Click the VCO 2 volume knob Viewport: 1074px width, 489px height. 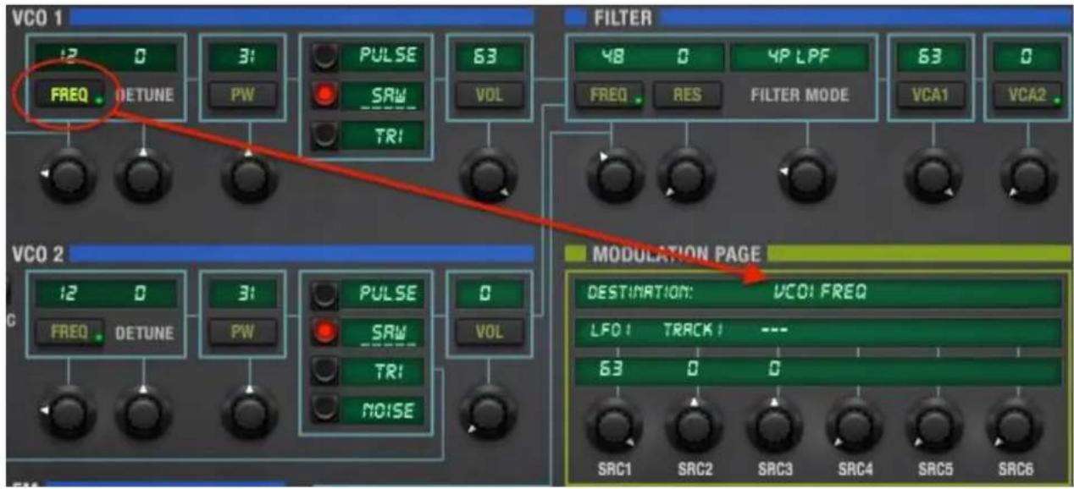point(487,415)
